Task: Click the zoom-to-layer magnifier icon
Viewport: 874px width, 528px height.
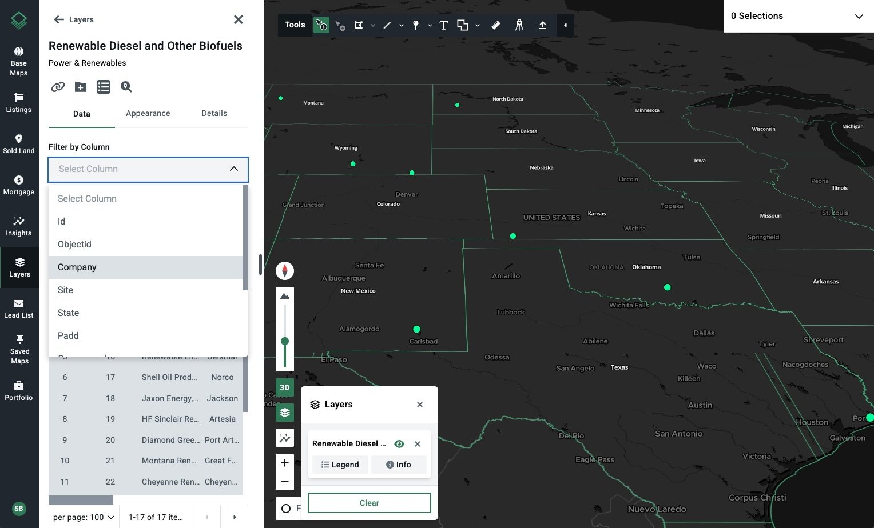Action: click(126, 87)
